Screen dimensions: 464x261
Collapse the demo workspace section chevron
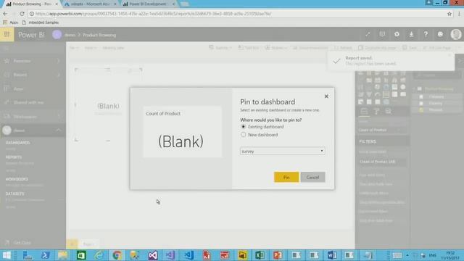point(58,130)
